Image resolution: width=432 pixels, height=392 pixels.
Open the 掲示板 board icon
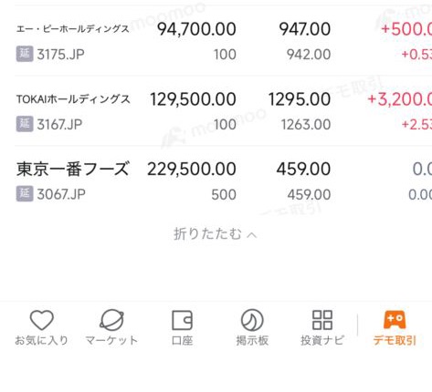point(252,320)
